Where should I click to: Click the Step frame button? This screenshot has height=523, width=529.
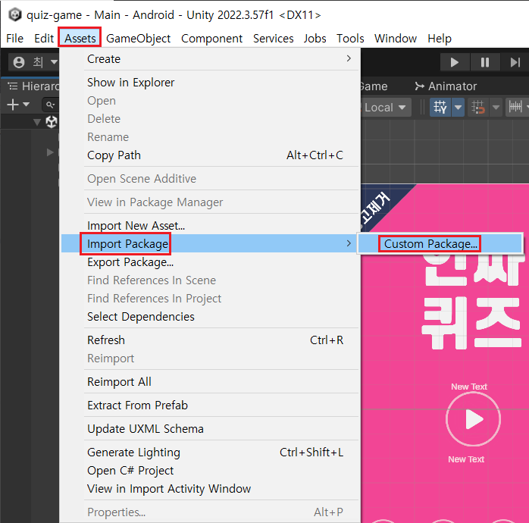pyautogui.click(x=515, y=62)
